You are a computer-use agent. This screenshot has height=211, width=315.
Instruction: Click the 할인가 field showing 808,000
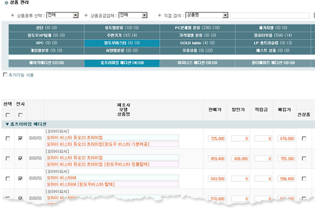pyautogui.click(x=241, y=158)
